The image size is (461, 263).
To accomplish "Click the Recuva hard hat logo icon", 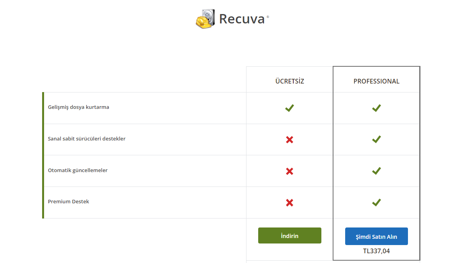I will [x=205, y=19].
